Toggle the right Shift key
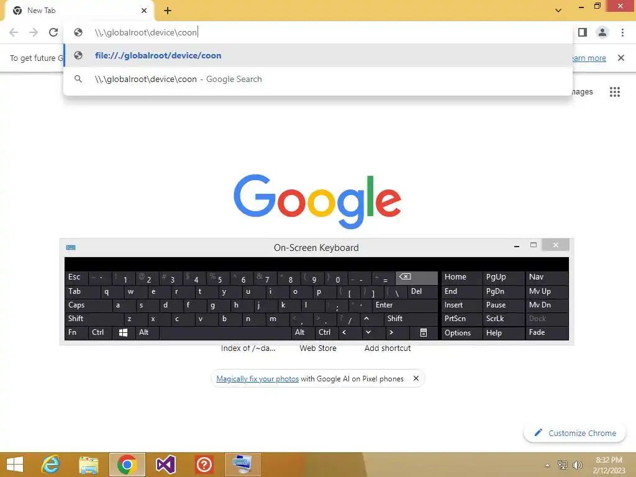Screen dimensions: 636x477 click(411, 319)
